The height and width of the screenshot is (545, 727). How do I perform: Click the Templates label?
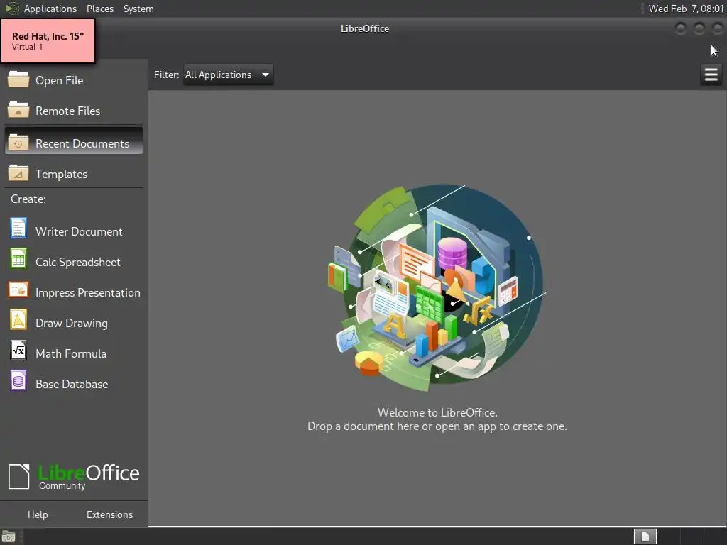[61, 175]
